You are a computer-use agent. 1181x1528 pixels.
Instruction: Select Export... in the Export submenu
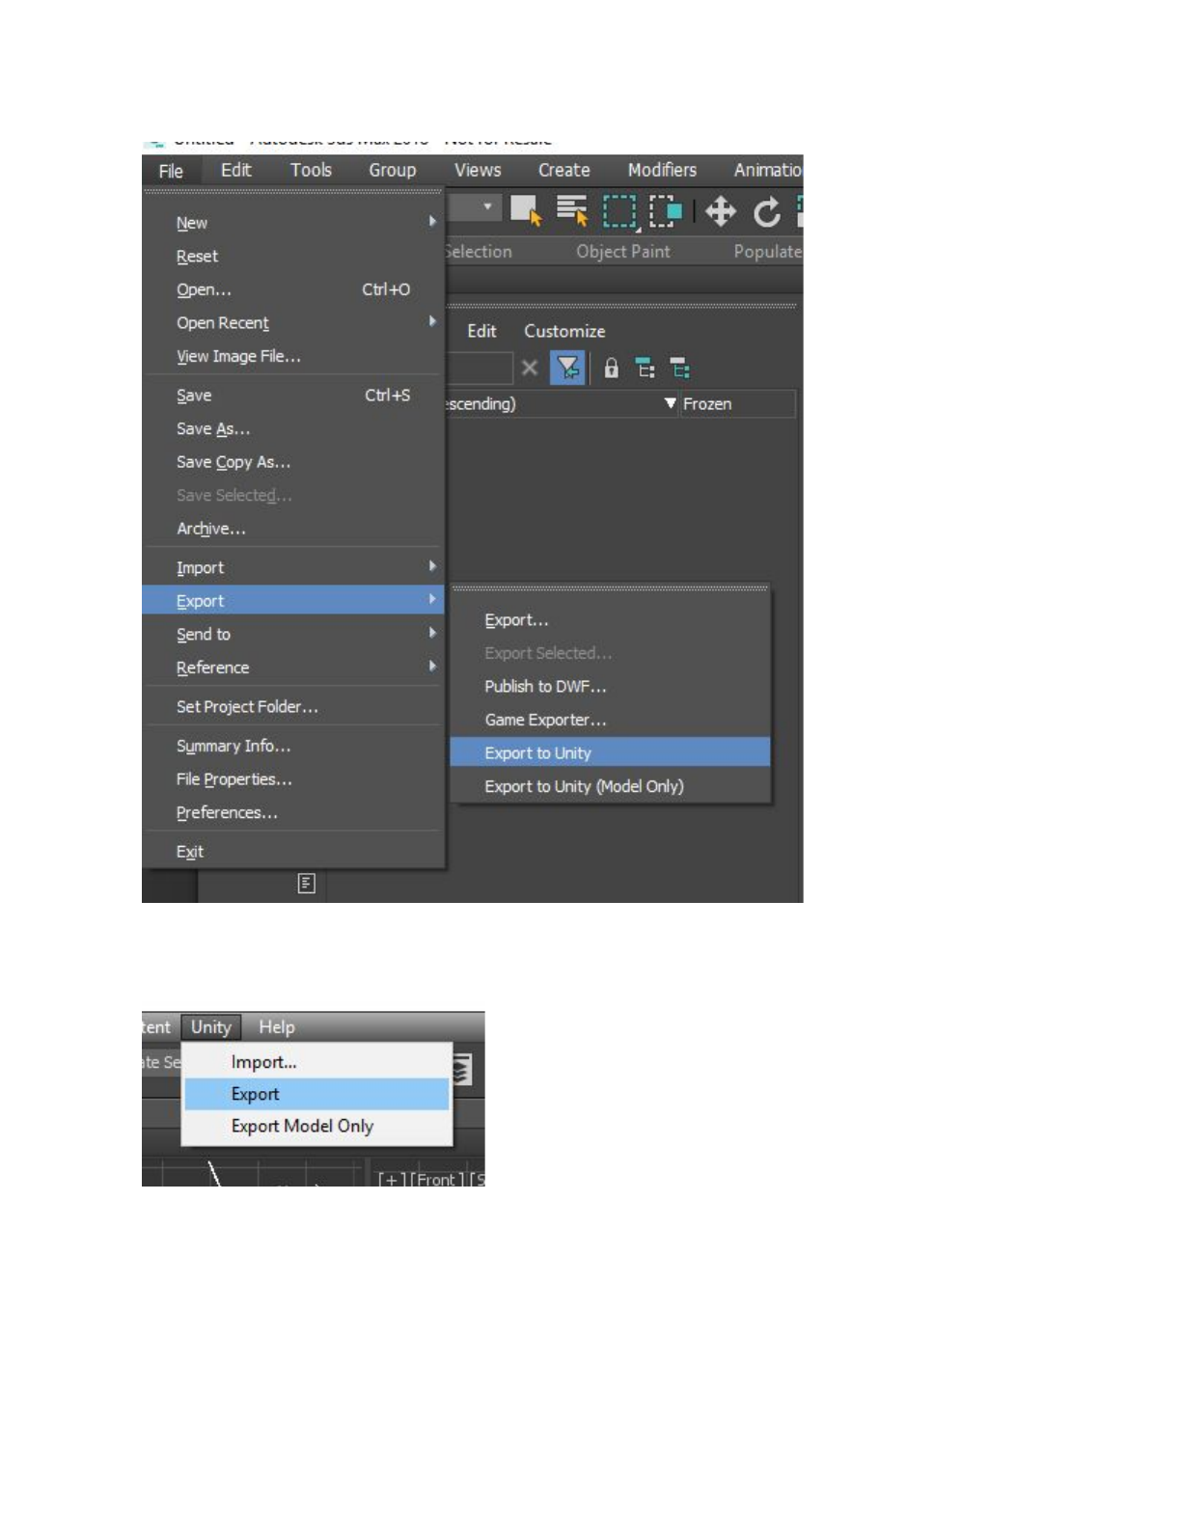point(611,620)
